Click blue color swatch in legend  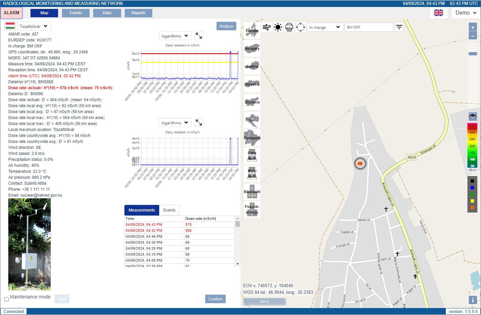(x=472, y=188)
